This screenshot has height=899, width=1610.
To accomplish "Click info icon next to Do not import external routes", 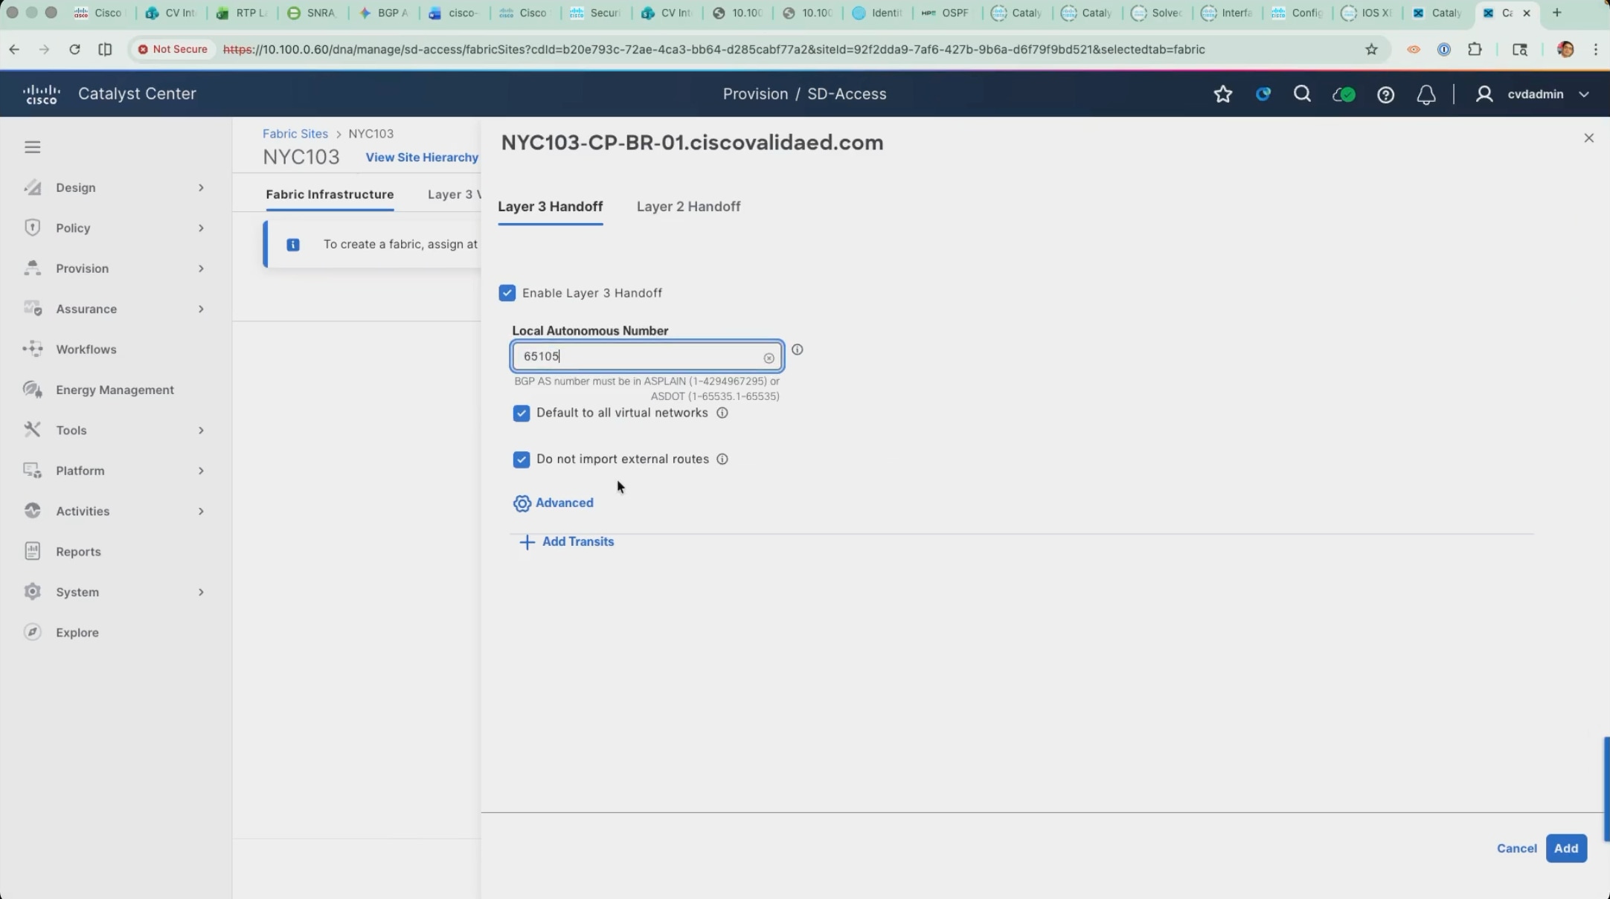I will point(722,459).
